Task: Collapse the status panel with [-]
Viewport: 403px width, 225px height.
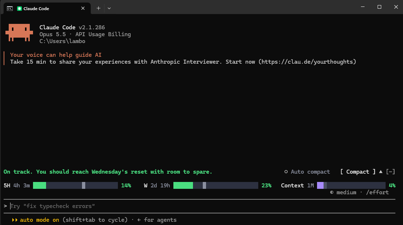Action: (390, 172)
